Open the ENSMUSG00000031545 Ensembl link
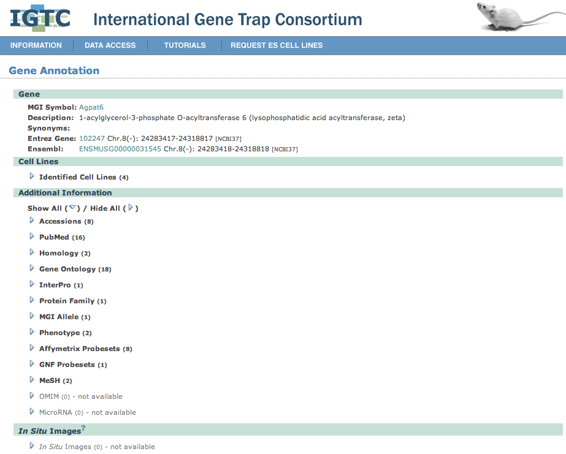 click(x=120, y=149)
